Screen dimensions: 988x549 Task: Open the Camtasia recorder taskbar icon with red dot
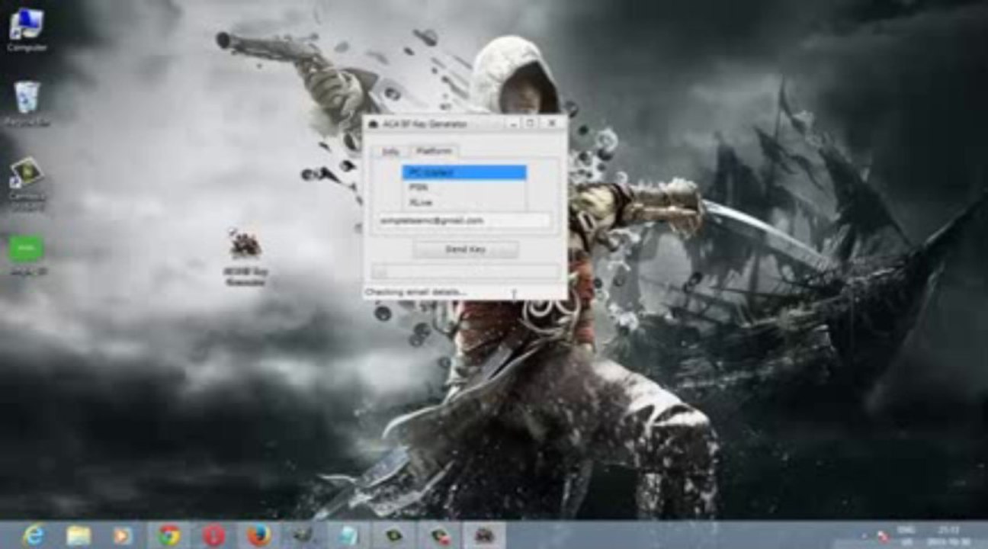pyautogui.click(x=439, y=535)
